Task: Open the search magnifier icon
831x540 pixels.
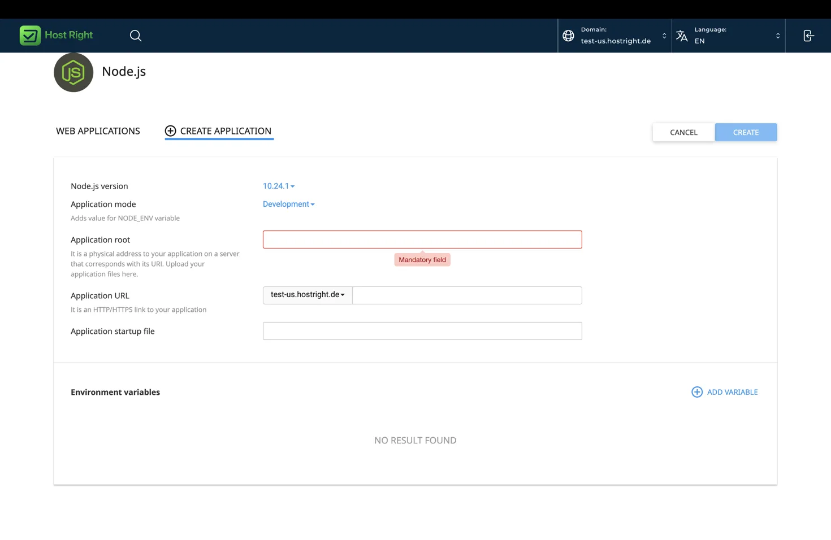Action: 136,36
